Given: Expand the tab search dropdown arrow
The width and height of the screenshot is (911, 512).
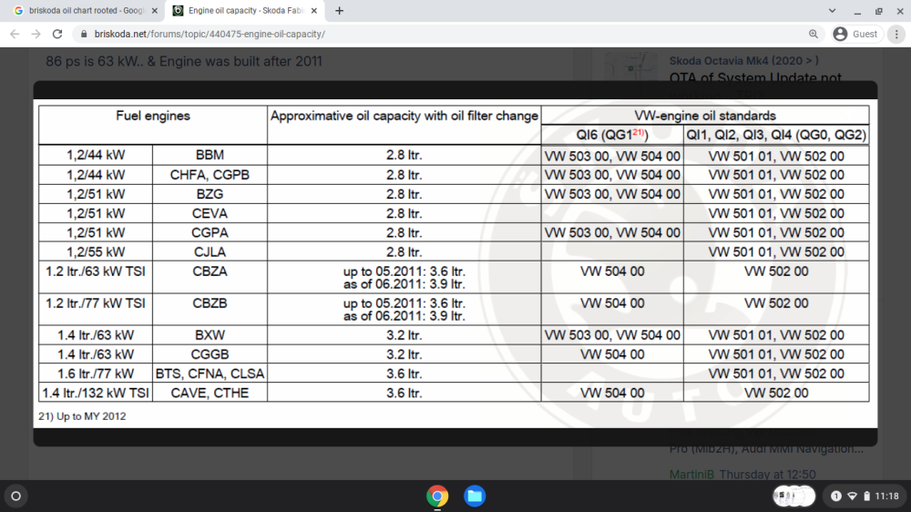Looking at the screenshot, I should pos(832,10).
